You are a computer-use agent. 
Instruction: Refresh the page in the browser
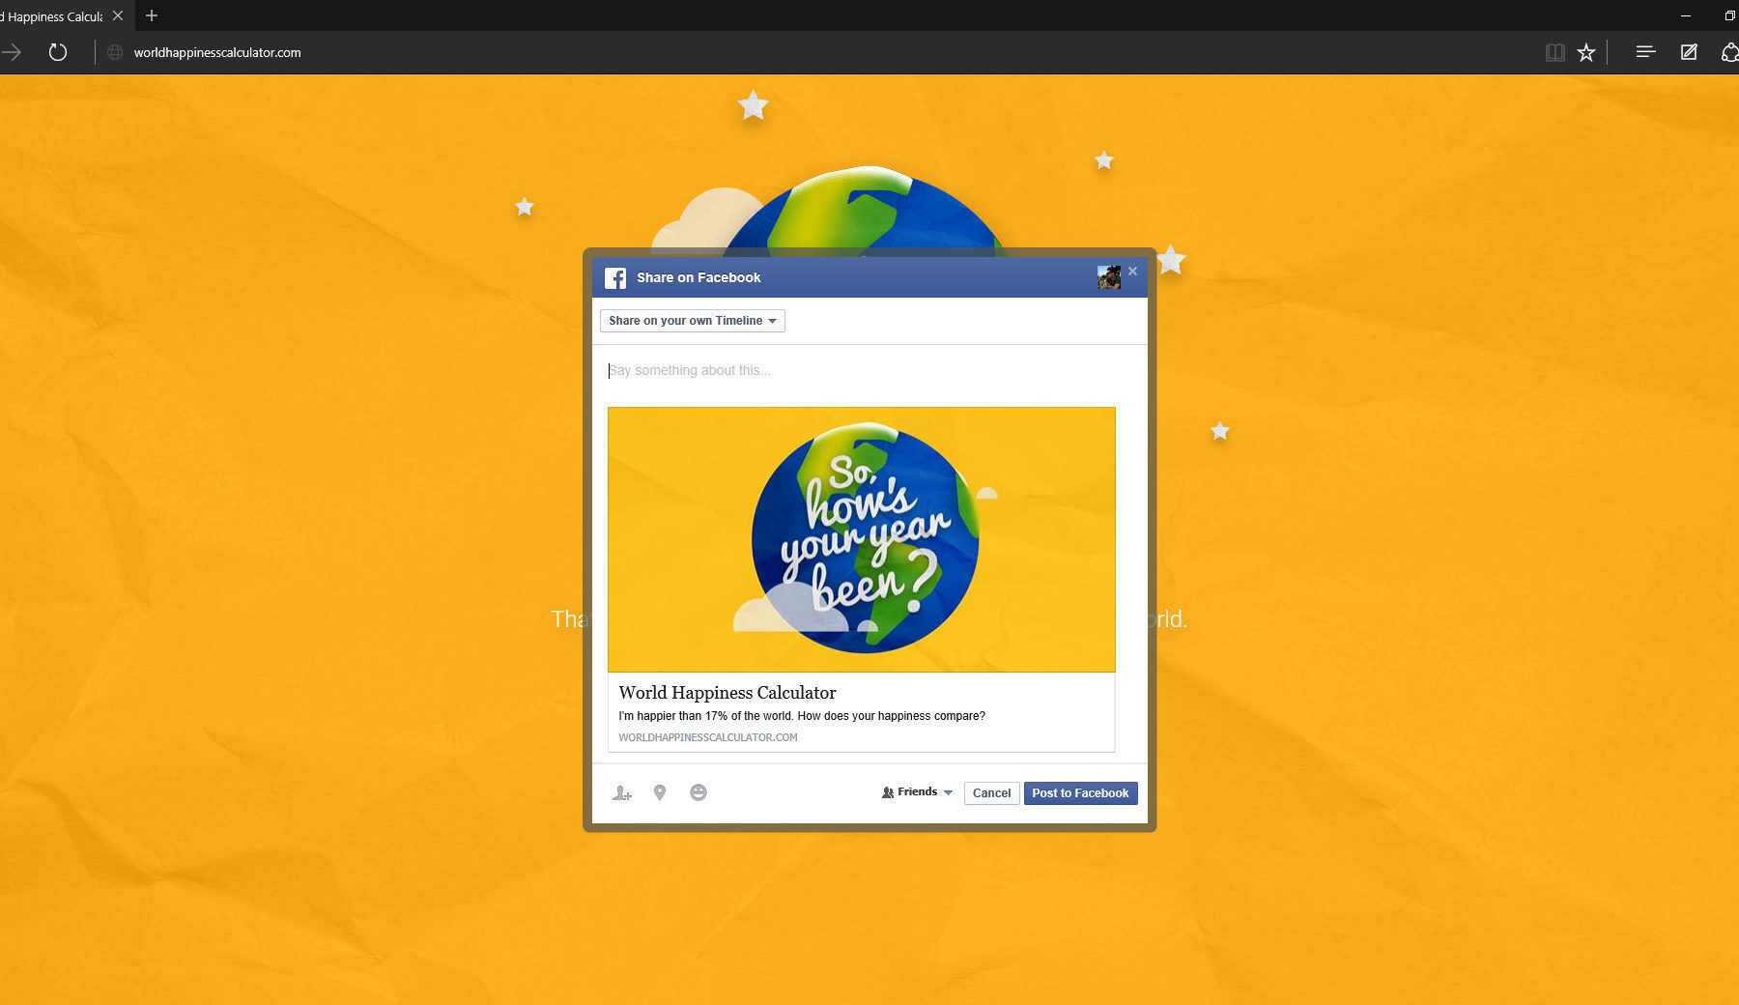[x=58, y=52]
